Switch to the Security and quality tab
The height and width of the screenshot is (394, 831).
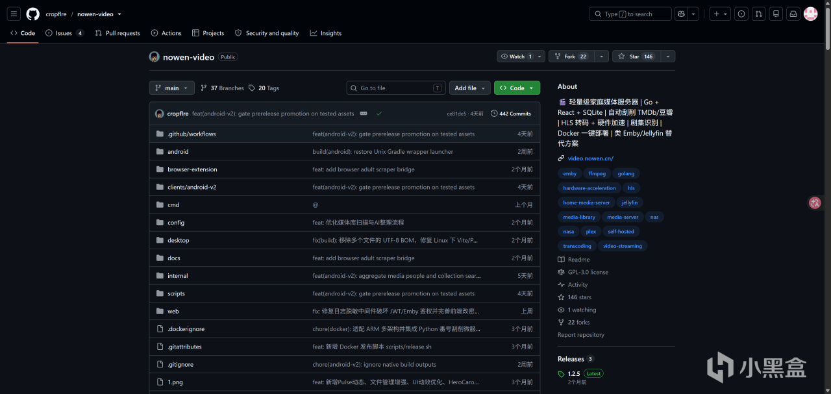point(267,33)
